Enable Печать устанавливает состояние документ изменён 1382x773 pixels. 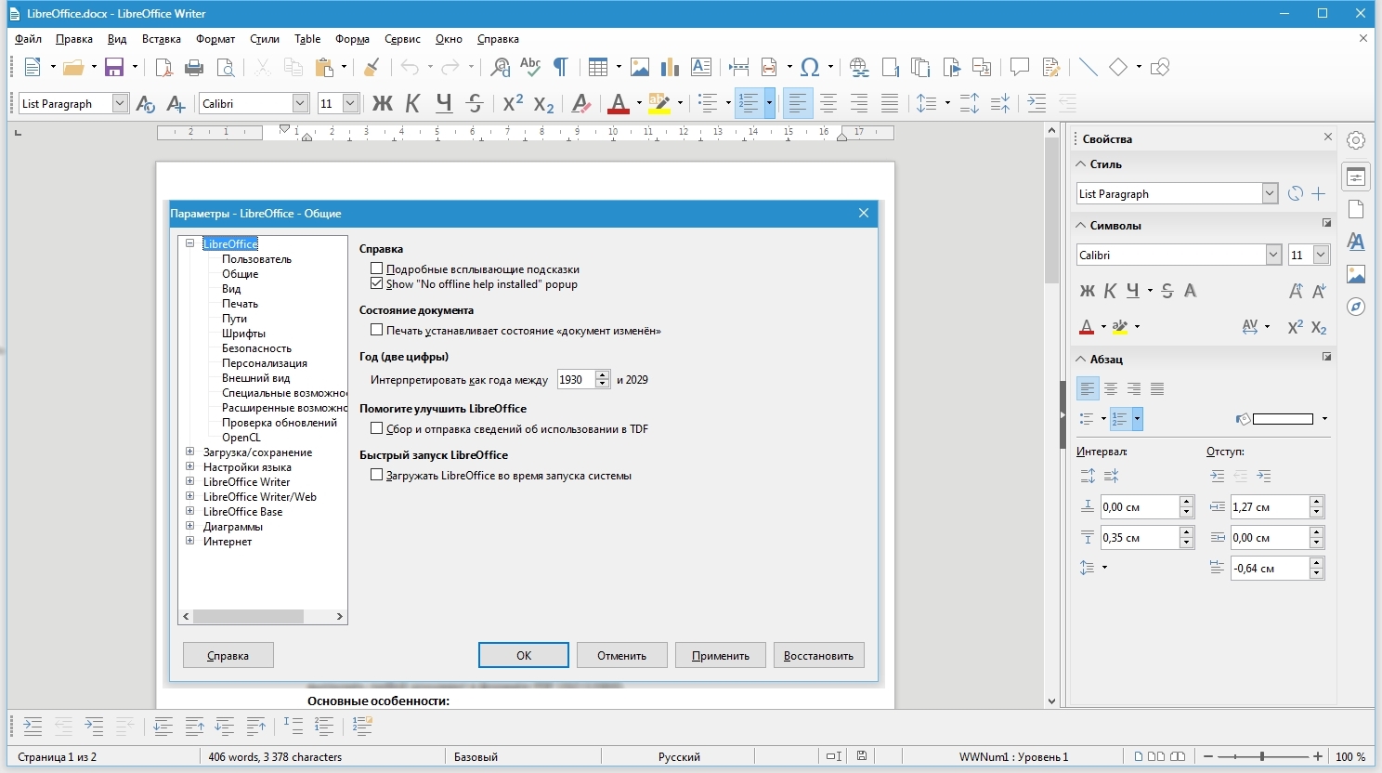376,330
